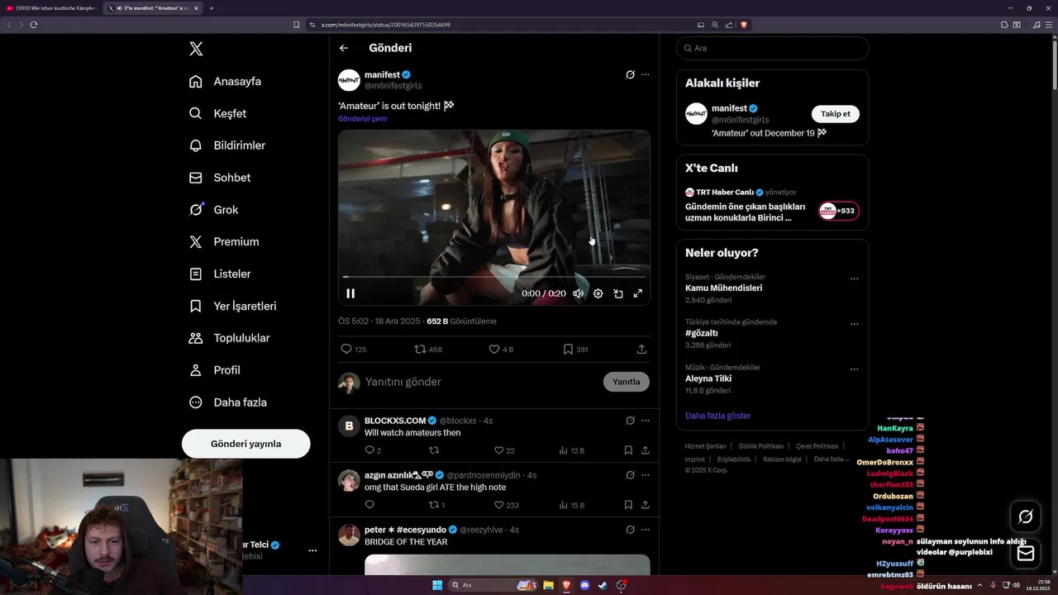This screenshot has width=1058, height=595.
Task: Open Steam from the taskbar
Action: (603, 585)
